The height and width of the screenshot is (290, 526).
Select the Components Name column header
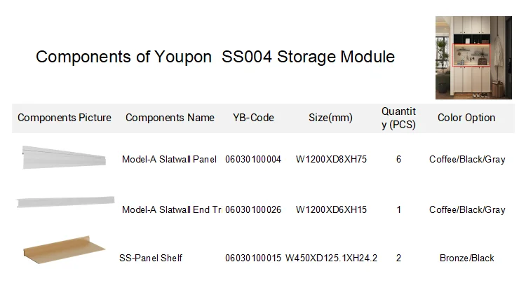pos(170,118)
